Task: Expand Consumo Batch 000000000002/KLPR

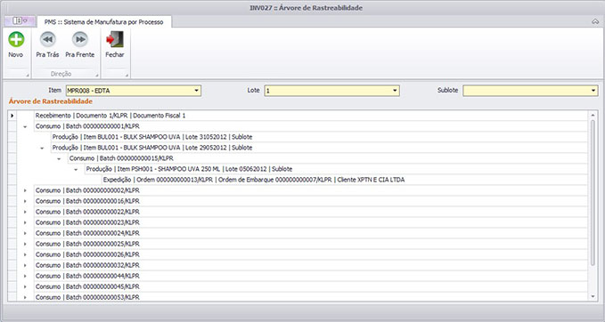Action: point(25,190)
